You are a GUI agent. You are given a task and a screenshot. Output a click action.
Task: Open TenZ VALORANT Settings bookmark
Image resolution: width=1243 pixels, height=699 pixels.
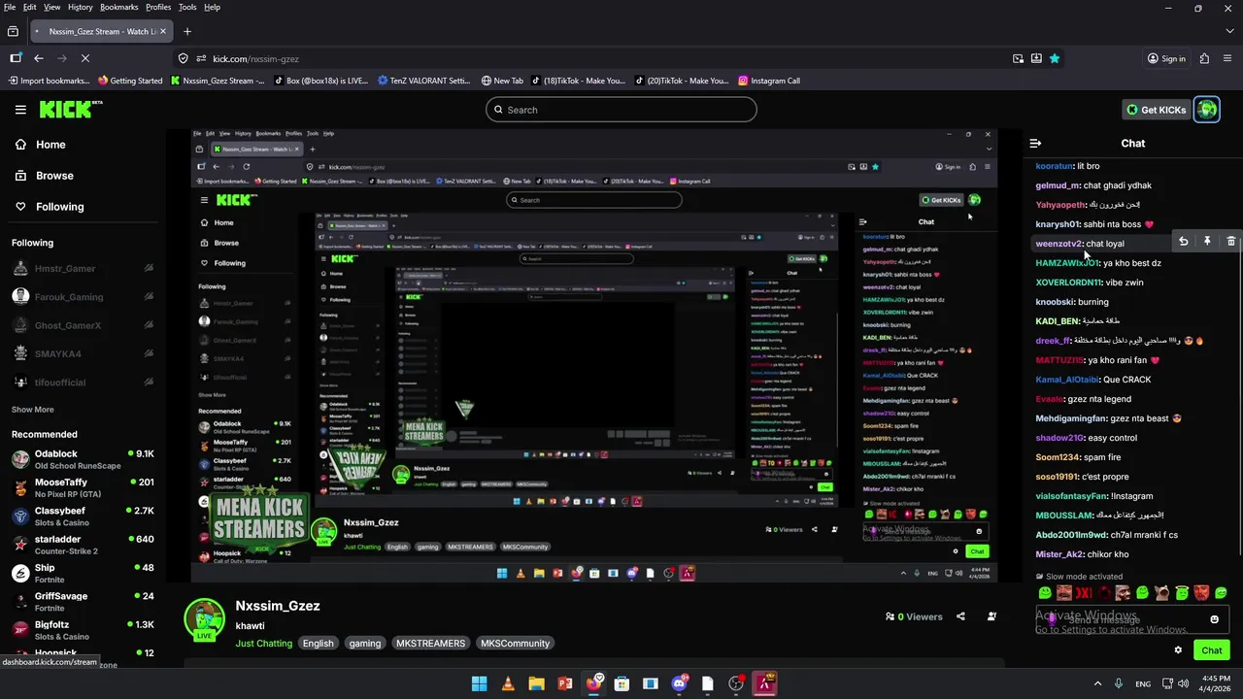click(x=423, y=81)
